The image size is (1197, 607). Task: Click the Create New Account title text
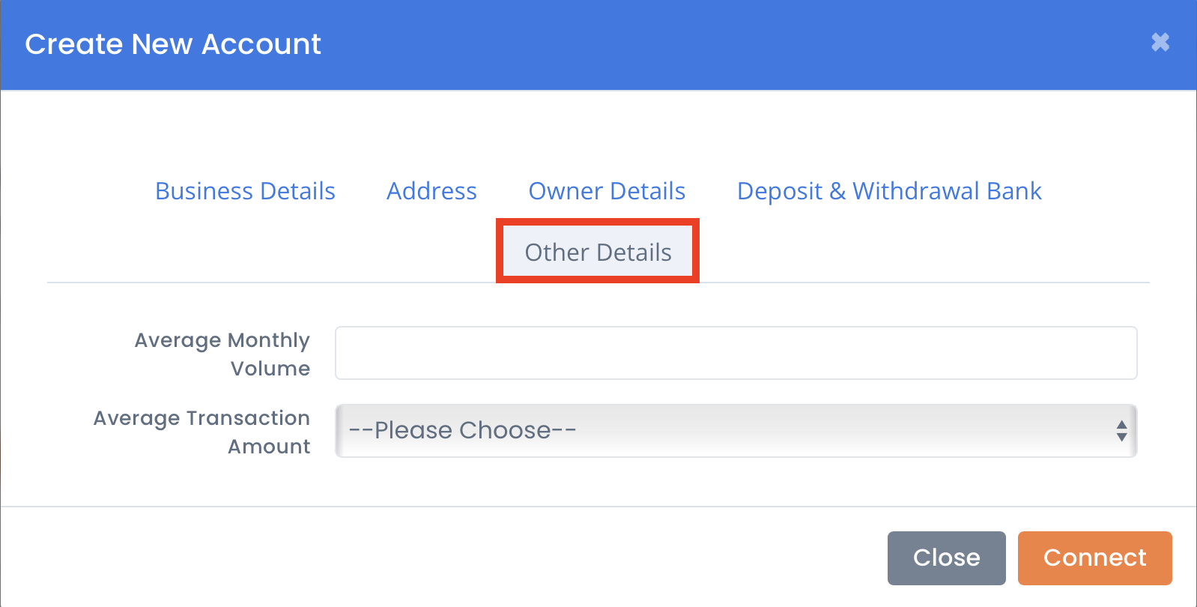tap(173, 44)
